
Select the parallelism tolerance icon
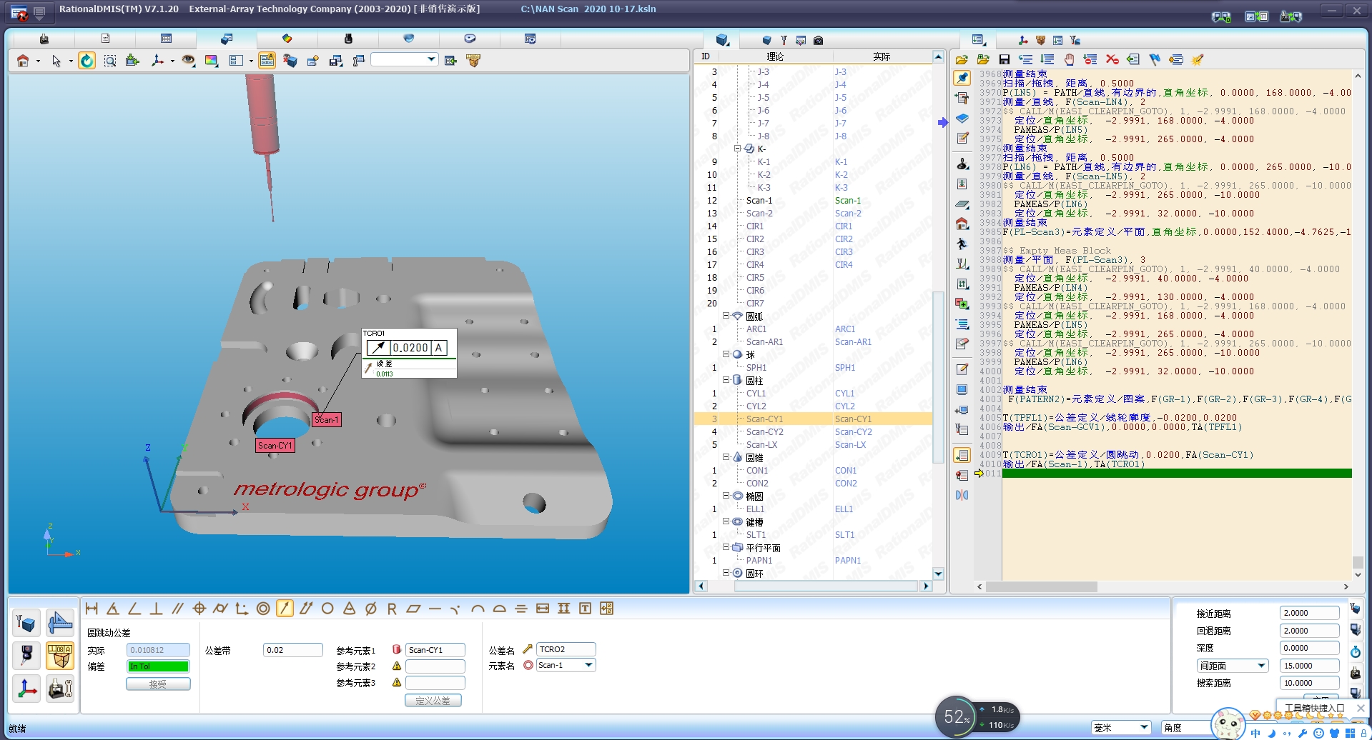(x=177, y=609)
